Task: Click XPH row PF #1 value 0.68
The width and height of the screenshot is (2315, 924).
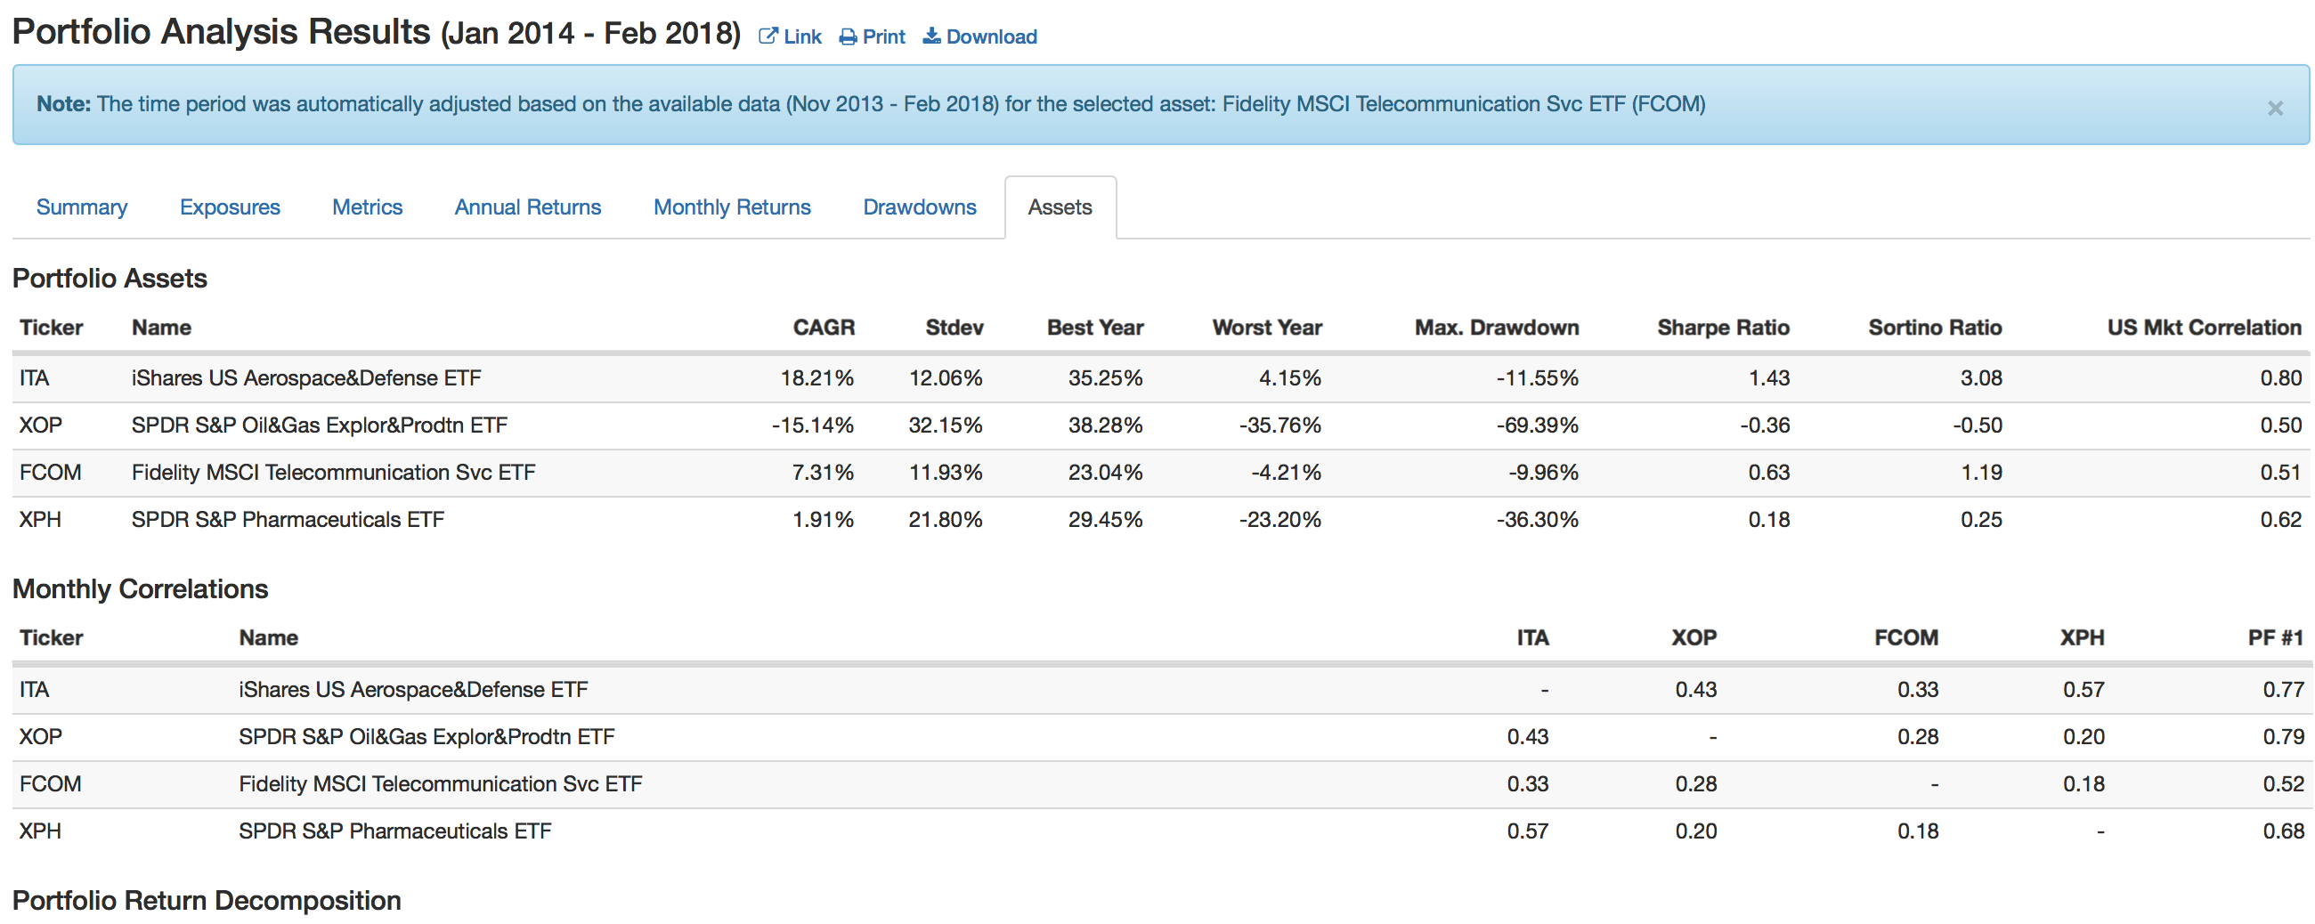Action: 2283,831
